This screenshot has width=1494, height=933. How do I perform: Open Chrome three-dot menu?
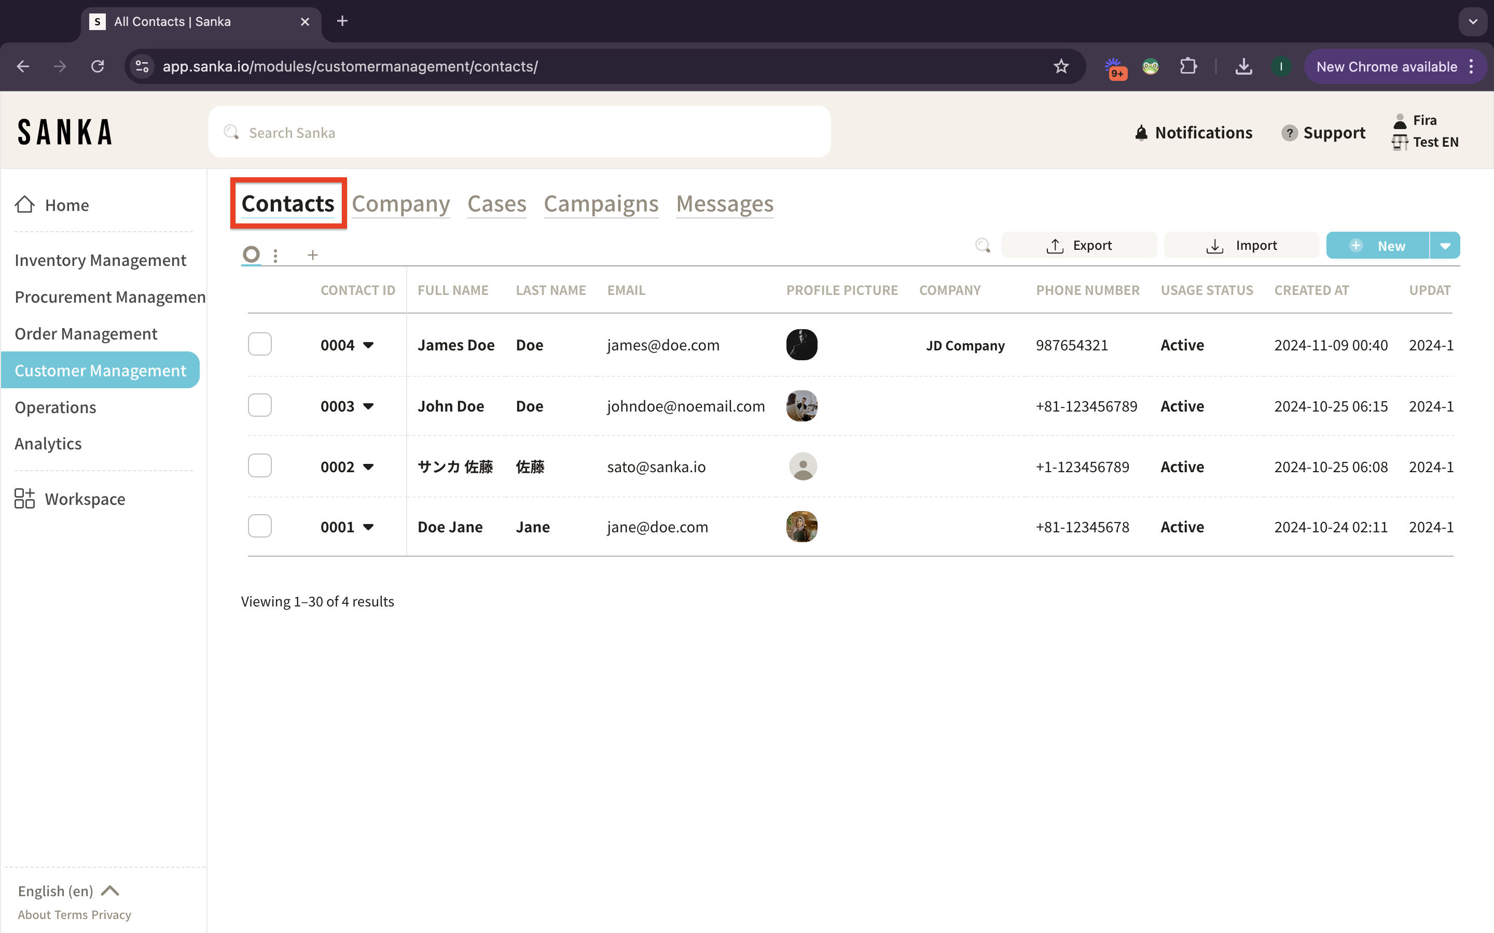pyautogui.click(x=1472, y=67)
